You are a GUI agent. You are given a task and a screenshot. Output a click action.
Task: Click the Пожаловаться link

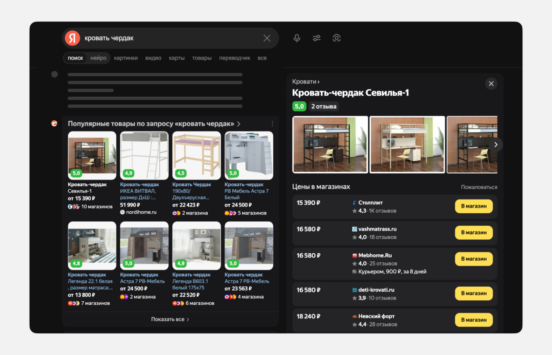(x=479, y=187)
